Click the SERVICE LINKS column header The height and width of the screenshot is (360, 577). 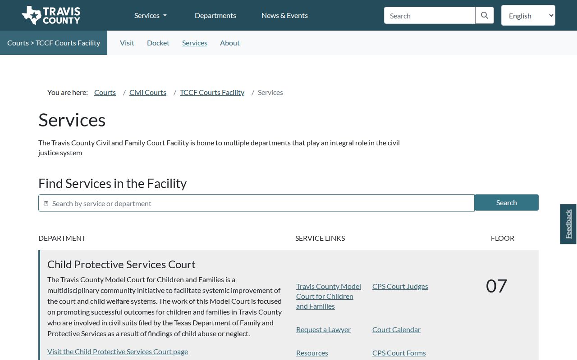tap(320, 238)
